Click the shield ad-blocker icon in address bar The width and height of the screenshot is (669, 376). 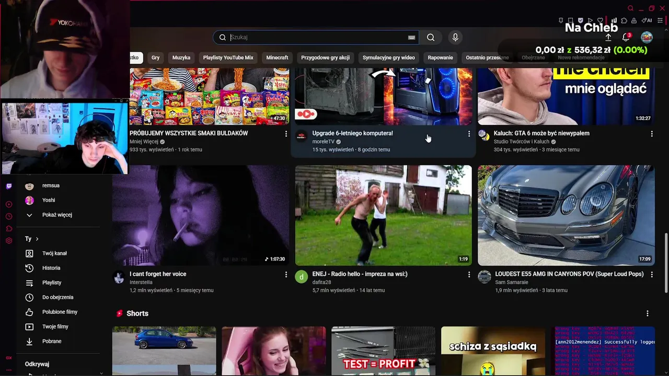tap(581, 20)
